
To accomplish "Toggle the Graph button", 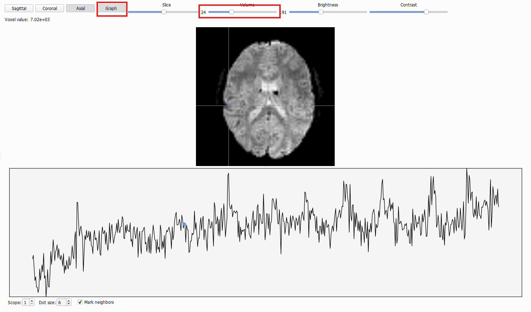I will 111,8.
